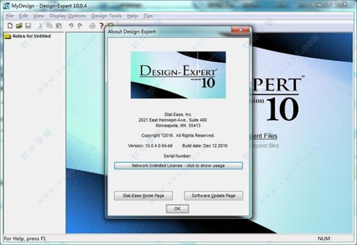The height and width of the screenshot is (245, 357).
Task: Click the Redo arrow icon
Action: [x=80, y=26]
